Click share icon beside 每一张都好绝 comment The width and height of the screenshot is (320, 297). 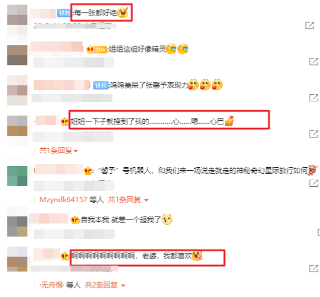tap(309, 25)
